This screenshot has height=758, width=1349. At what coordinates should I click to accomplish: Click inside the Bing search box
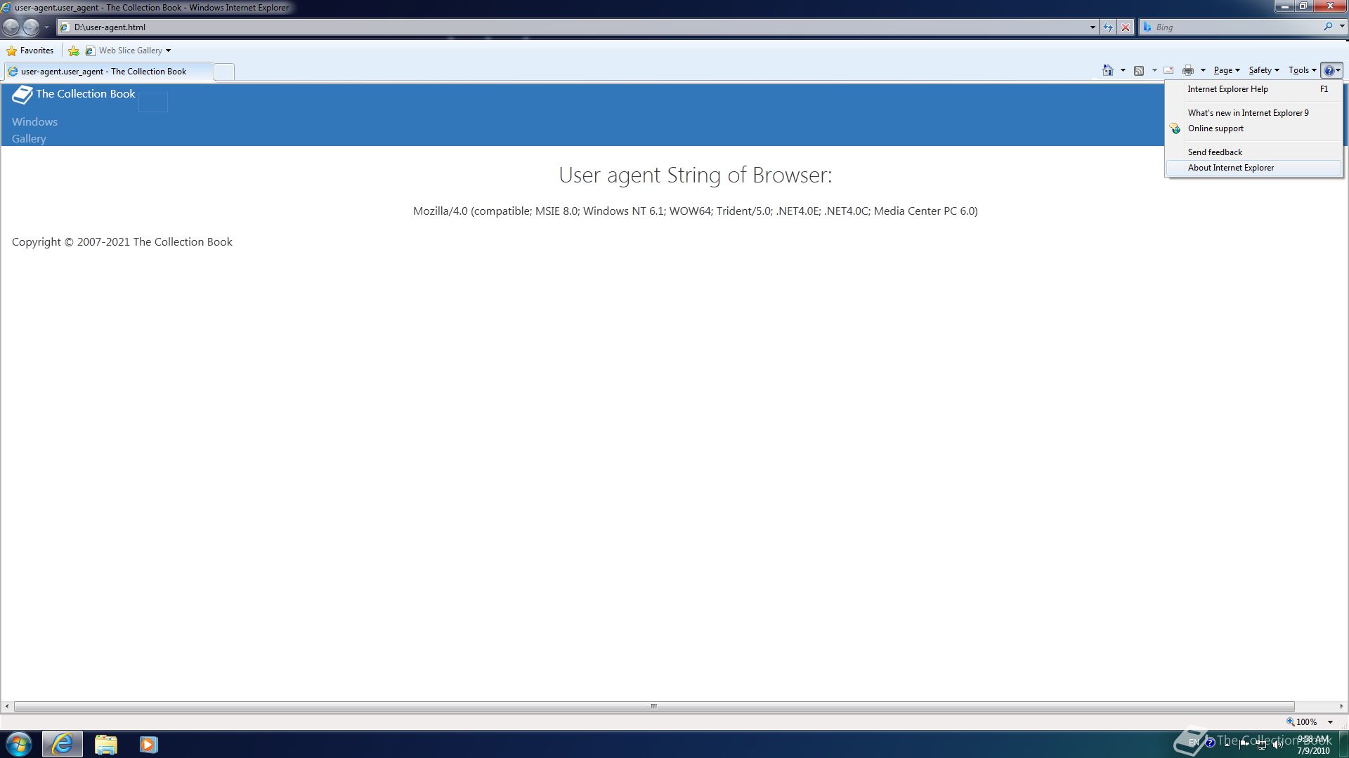coord(1237,27)
